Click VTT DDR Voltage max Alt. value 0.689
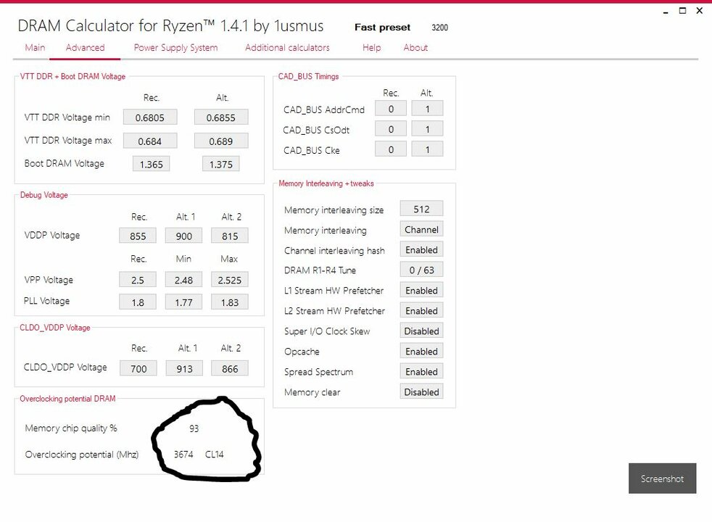The image size is (712, 522). [221, 141]
